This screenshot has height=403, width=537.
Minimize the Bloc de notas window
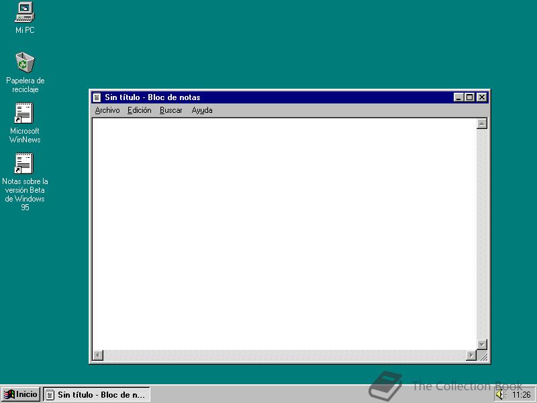coord(458,97)
